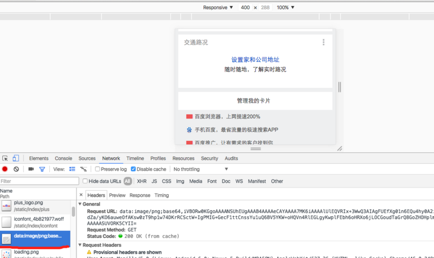Filter requests by CSS

pos(167,181)
